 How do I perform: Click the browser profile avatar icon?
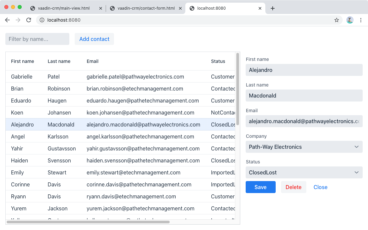coord(350,20)
